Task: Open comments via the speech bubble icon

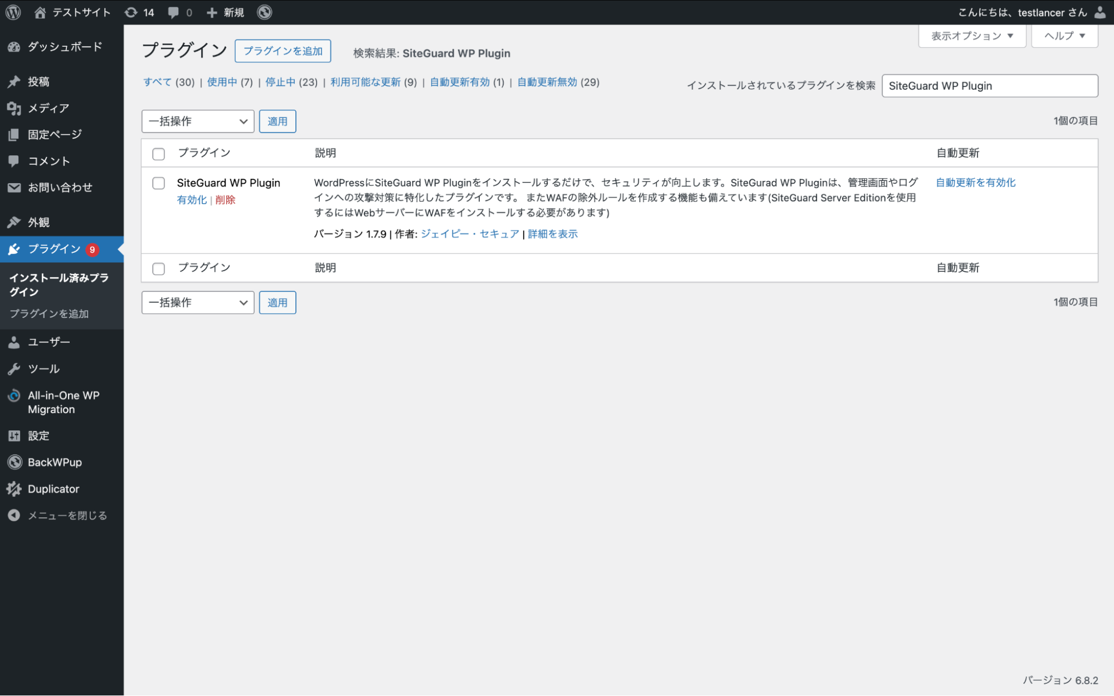Action: pos(172,12)
